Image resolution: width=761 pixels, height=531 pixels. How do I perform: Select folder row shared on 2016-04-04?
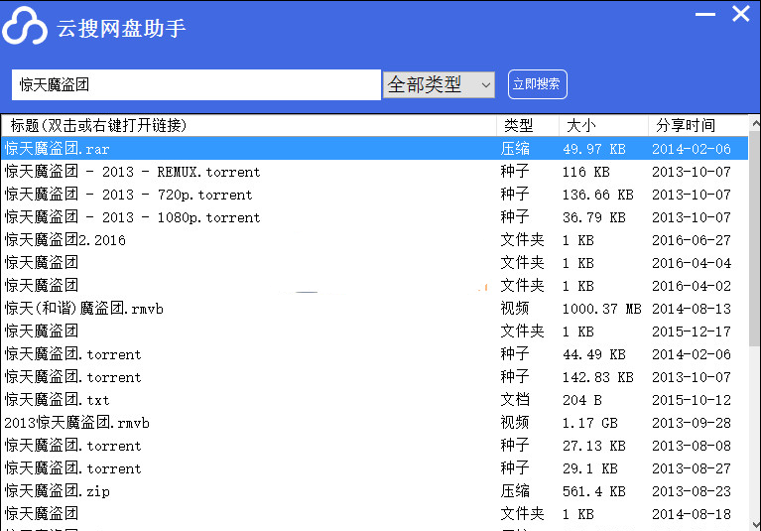[x=374, y=263]
